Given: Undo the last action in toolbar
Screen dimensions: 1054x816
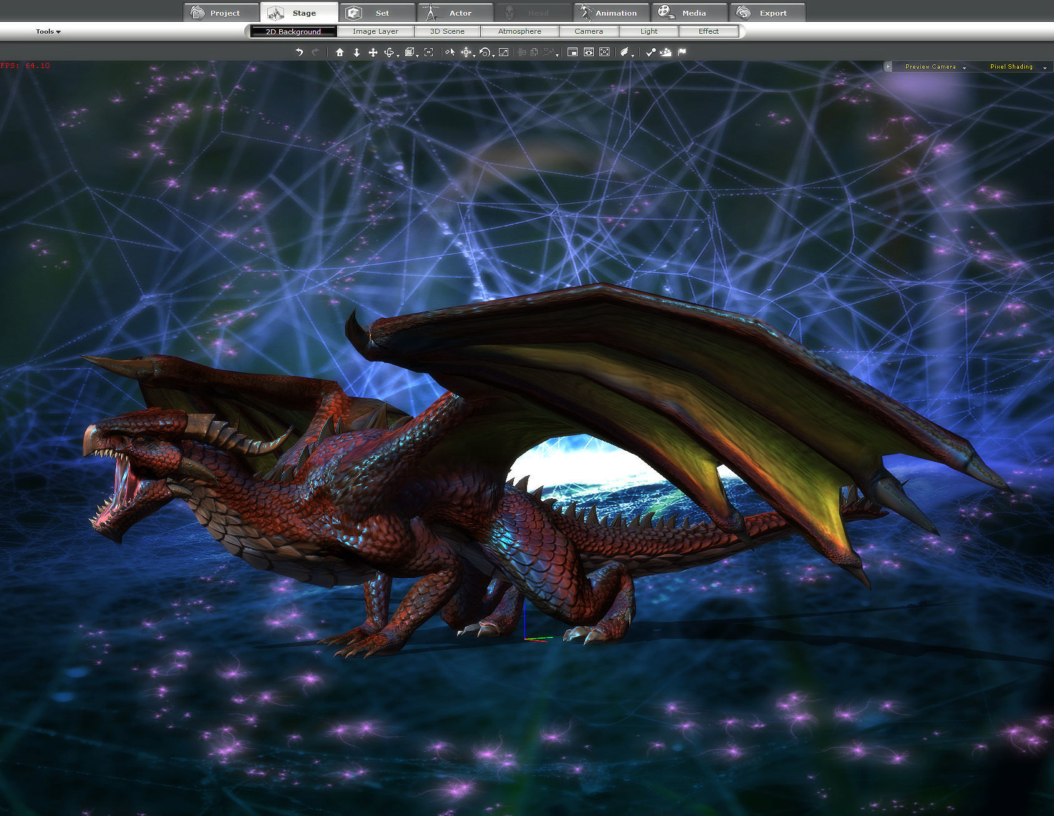Looking at the screenshot, I should coord(299,52).
